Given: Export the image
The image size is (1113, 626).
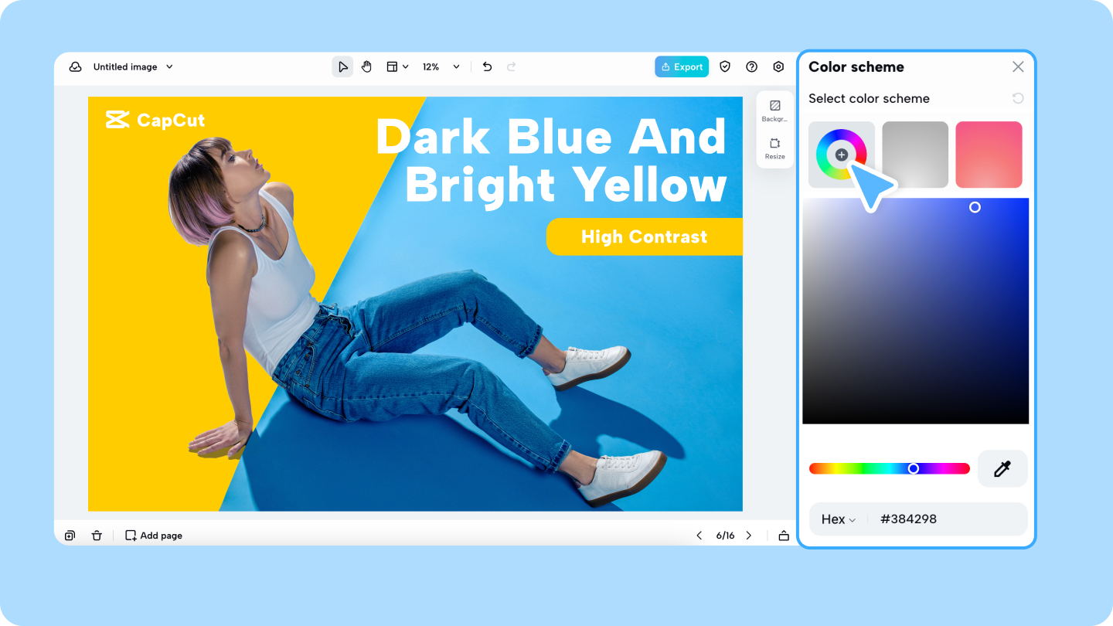Looking at the screenshot, I should click(x=681, y=66).
